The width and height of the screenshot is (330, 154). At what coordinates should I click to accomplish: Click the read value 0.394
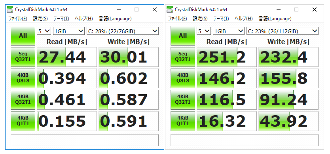pyautogui.click(x=67, y=78)
